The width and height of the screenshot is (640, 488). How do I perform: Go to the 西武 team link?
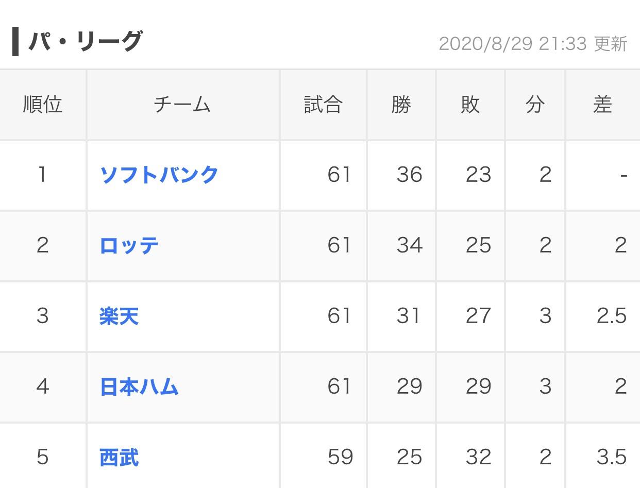[119, 457]
